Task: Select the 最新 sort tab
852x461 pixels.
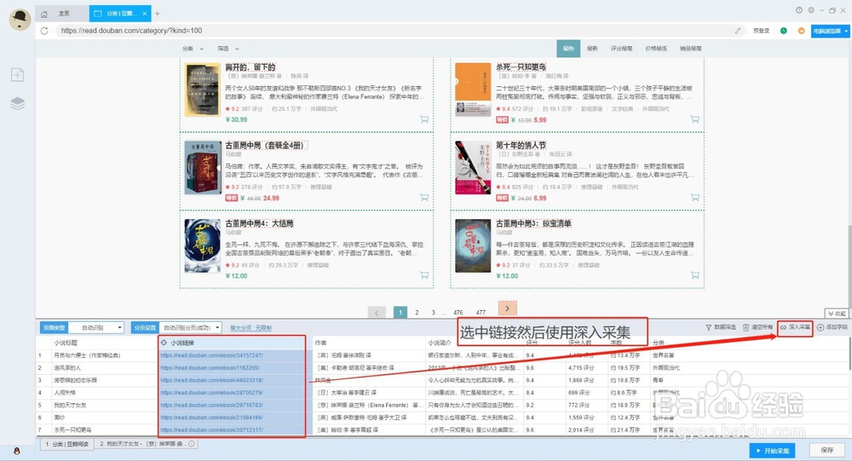Action: pos(592,49)
